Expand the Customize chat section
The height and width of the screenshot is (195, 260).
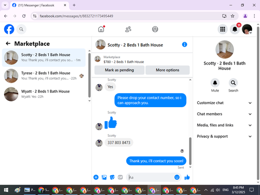224,103
